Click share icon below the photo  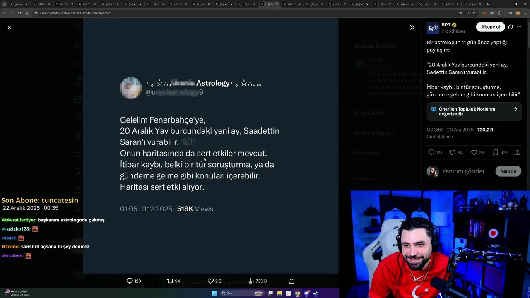pos(291,281)
